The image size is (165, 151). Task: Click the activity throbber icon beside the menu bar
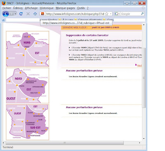point(143,8)
